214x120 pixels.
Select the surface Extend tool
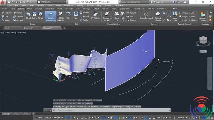84,16
